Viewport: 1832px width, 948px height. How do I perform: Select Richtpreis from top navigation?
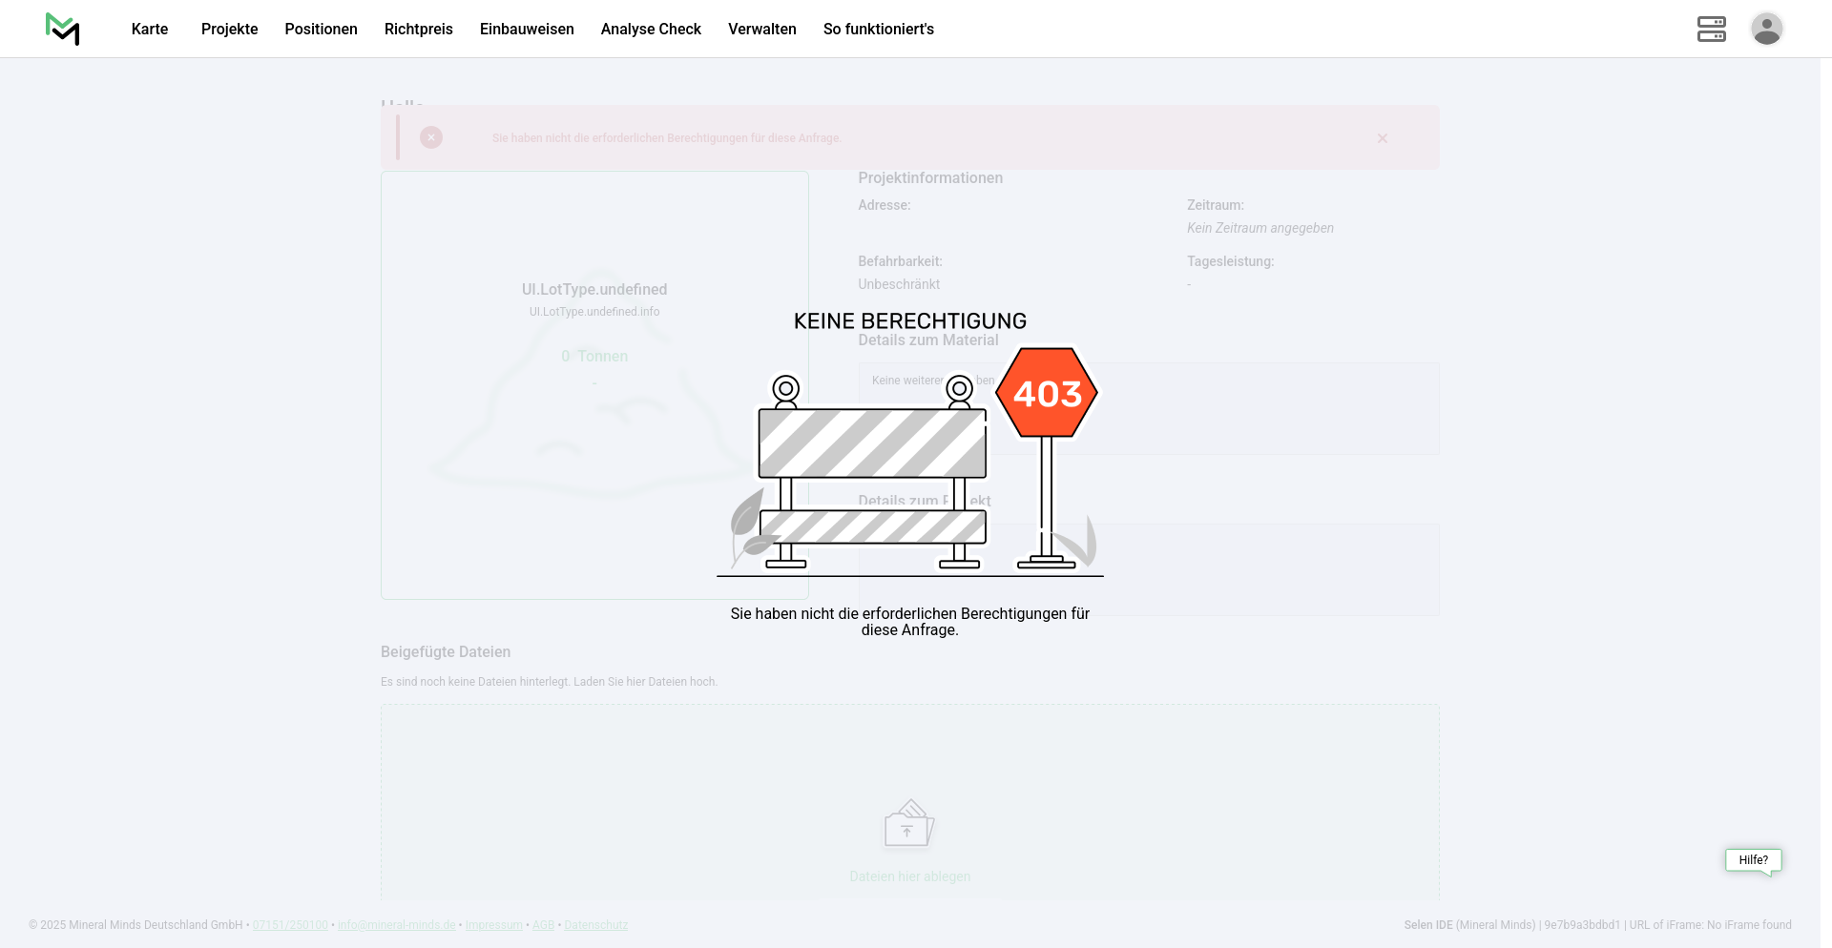point(418,29)
